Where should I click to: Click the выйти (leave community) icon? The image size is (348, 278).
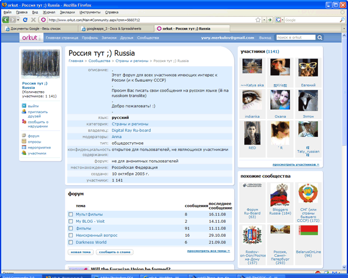pyautogui.click(x=24, y=106)
